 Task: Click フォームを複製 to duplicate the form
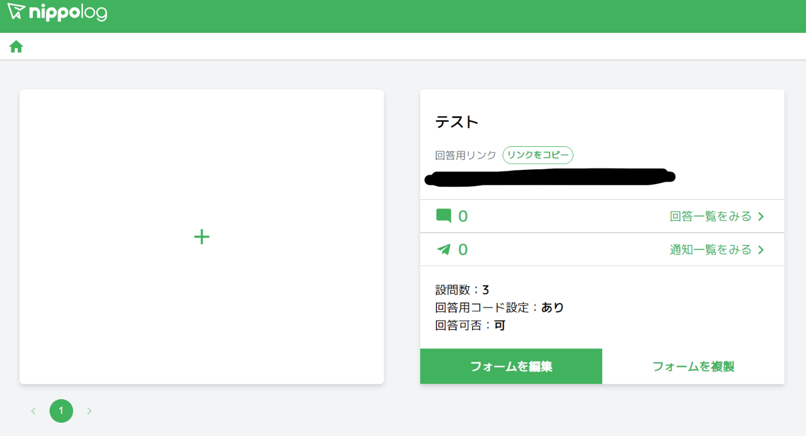pyautogui.click(x=693, y=366)
